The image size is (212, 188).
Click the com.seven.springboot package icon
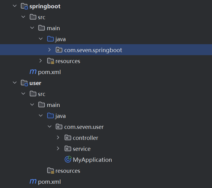[x=59, y=50]
